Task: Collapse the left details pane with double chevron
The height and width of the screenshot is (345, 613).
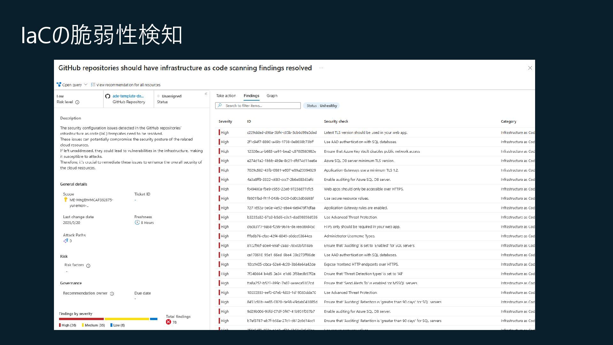Action: (x=206, y=94)
